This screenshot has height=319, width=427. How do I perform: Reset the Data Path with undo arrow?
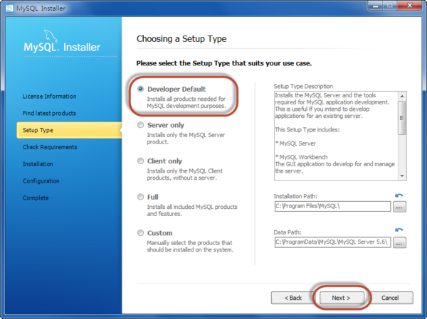point(399,230)
